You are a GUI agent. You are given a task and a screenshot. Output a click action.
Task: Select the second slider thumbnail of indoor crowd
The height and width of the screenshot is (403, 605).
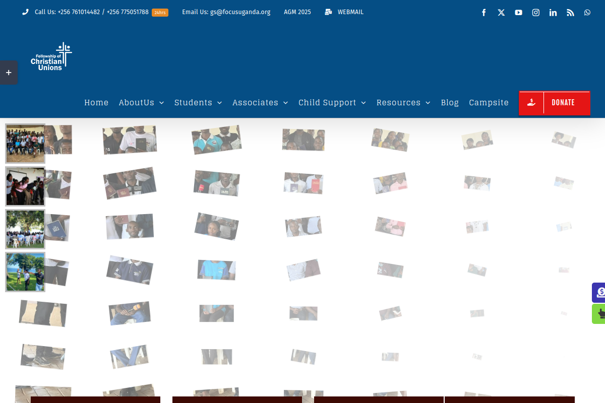coord(25,186)
